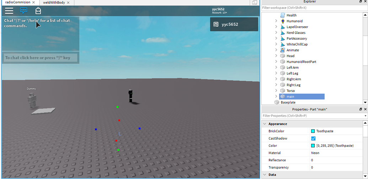Click the main part icon

tap(283, 96)
